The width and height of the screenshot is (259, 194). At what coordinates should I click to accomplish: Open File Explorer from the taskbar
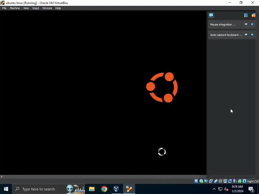[x=92, y=189]
